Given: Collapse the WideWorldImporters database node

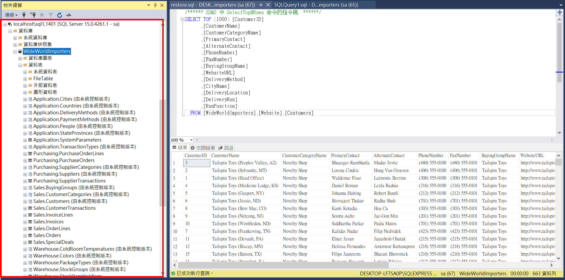Looking at the screenshot, I should point(15,52).
